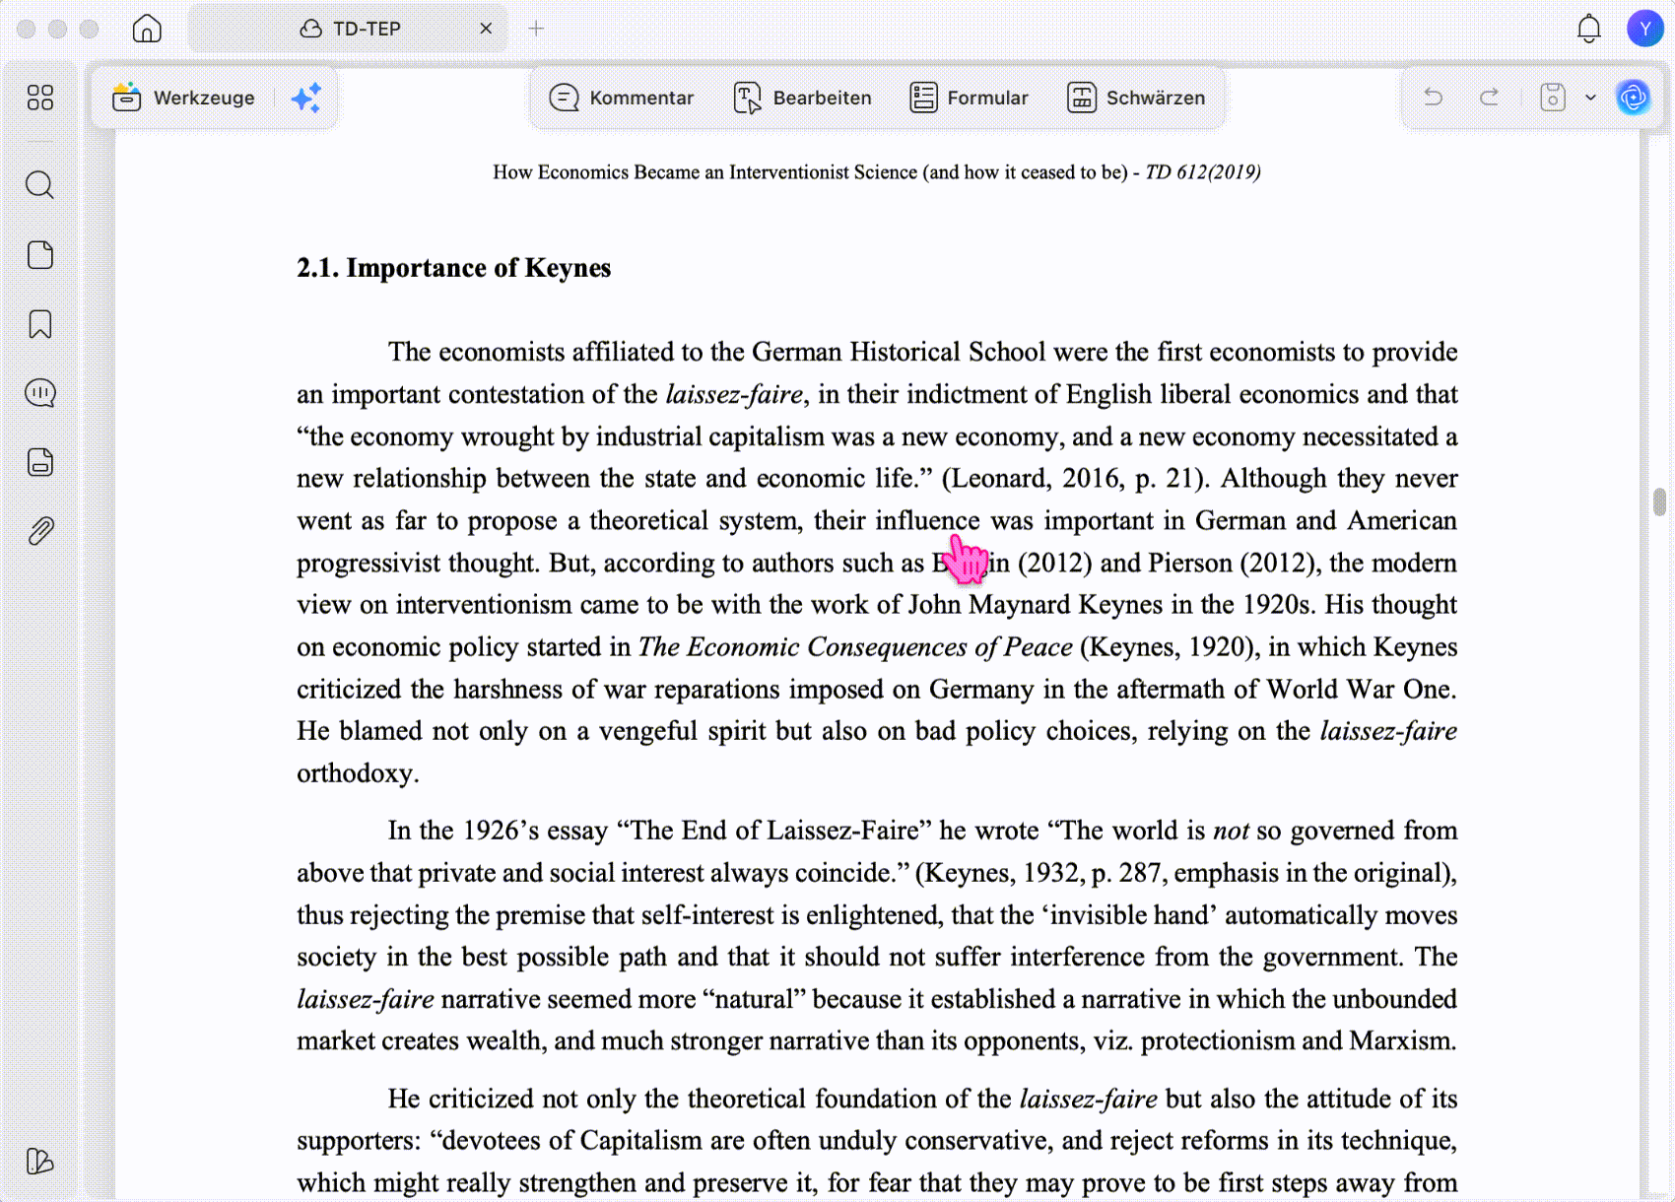
Task: Open the Werkzeuge tools menu
Action: 183,98
